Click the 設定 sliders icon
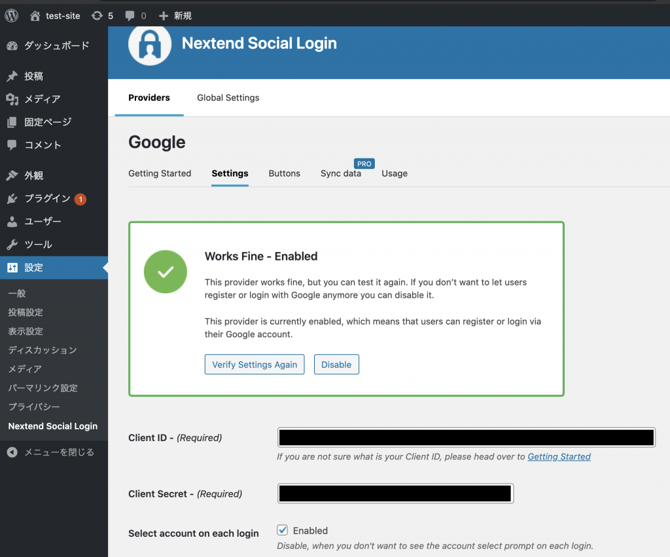 (x=12, y=268)
